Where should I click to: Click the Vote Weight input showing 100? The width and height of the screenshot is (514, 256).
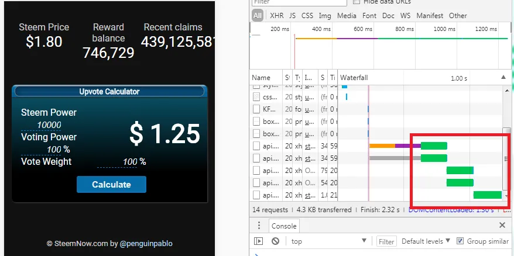pos(117,162)
